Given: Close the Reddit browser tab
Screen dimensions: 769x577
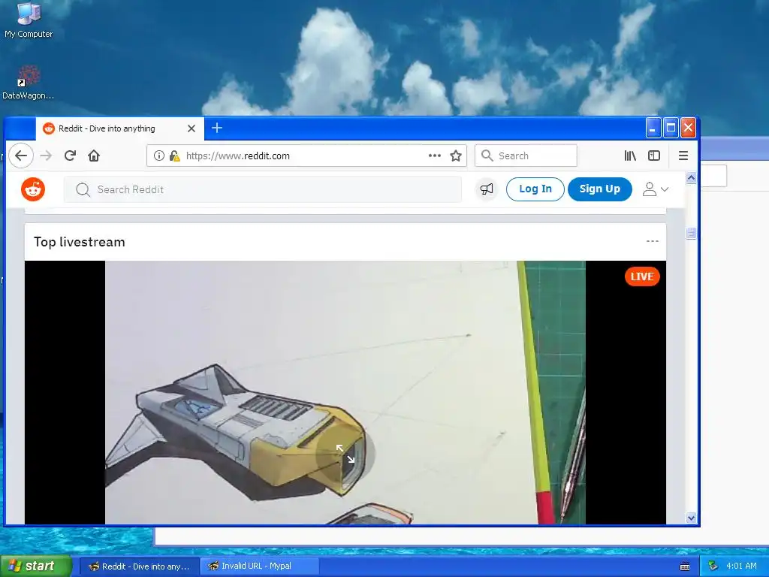Looking at the screenshot, I should click(x=191, y=128).
